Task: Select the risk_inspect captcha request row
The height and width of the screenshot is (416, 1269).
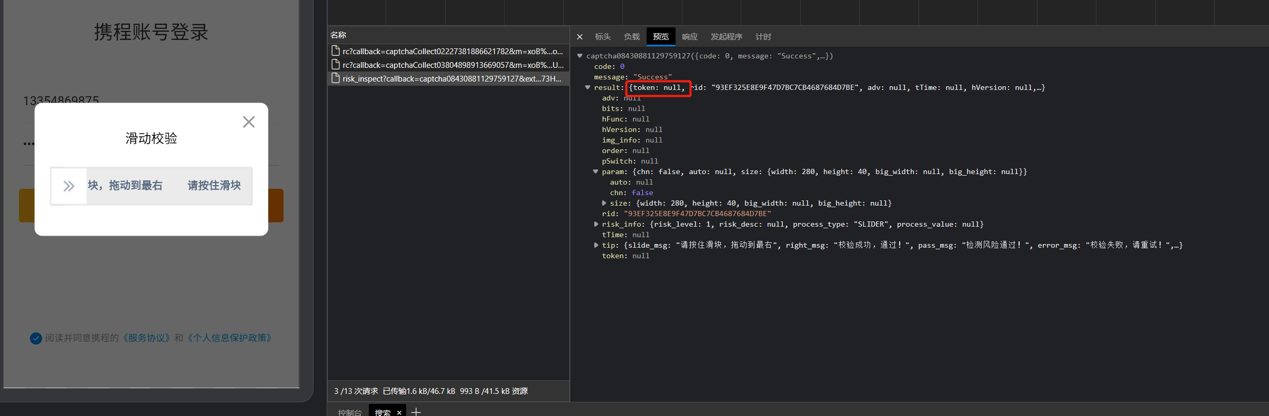Action: click(x=448, y=78)
